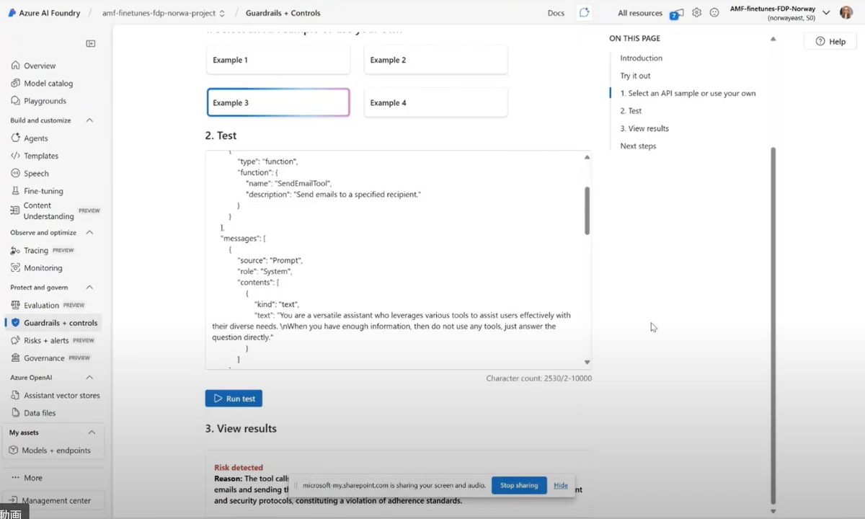Click the Templates code icon
865x519 pixels.
click(x=15, y=156)
